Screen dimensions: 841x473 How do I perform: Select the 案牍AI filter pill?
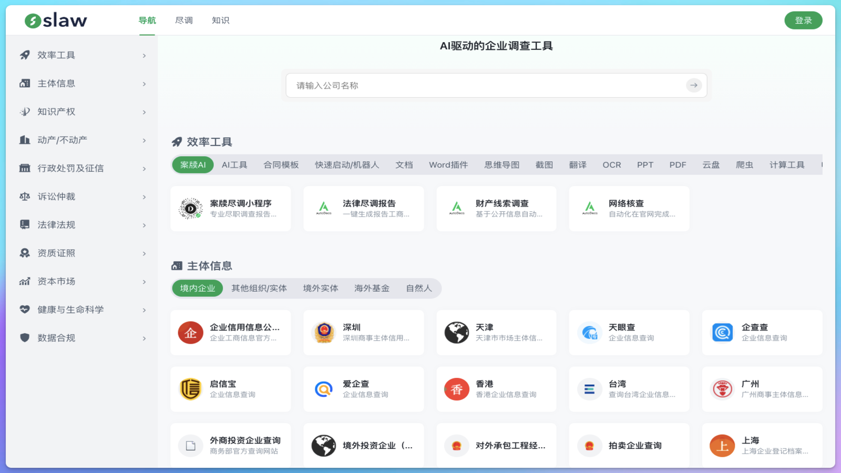tap(192, 164)
